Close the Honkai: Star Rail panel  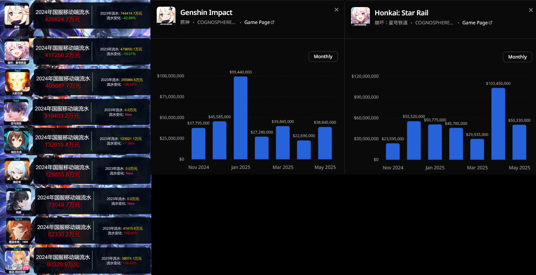[531, 10]
